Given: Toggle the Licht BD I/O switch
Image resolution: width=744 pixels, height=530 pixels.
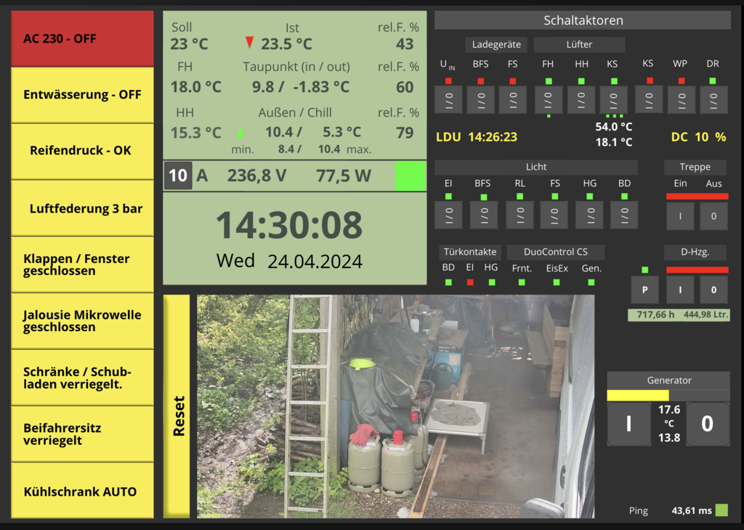Looking at the screenshot, I should coord(624,215).
